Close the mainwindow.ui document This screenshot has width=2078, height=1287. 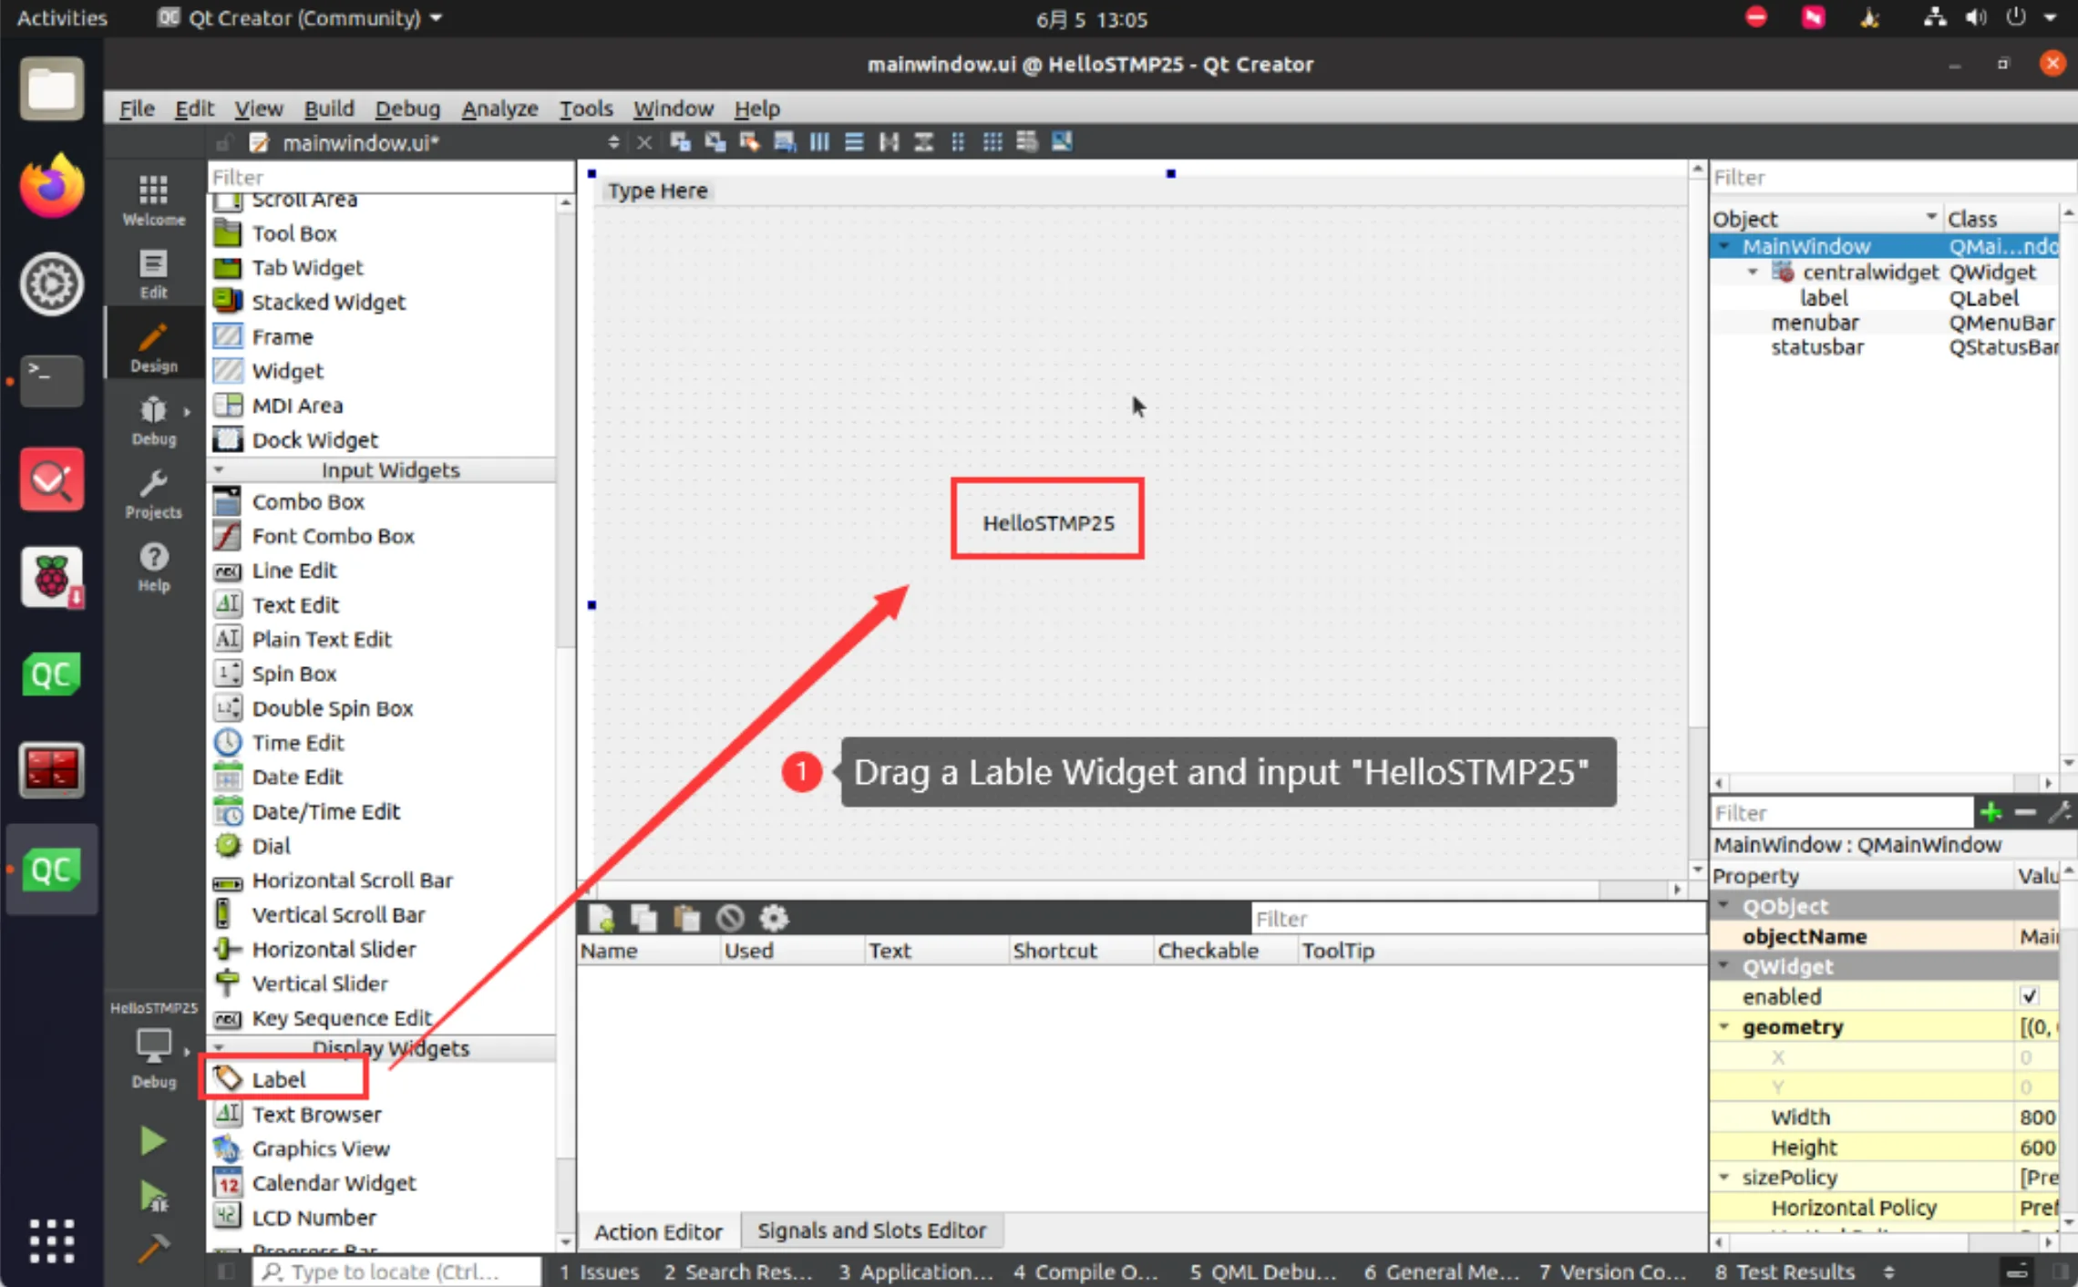[644, 142]
